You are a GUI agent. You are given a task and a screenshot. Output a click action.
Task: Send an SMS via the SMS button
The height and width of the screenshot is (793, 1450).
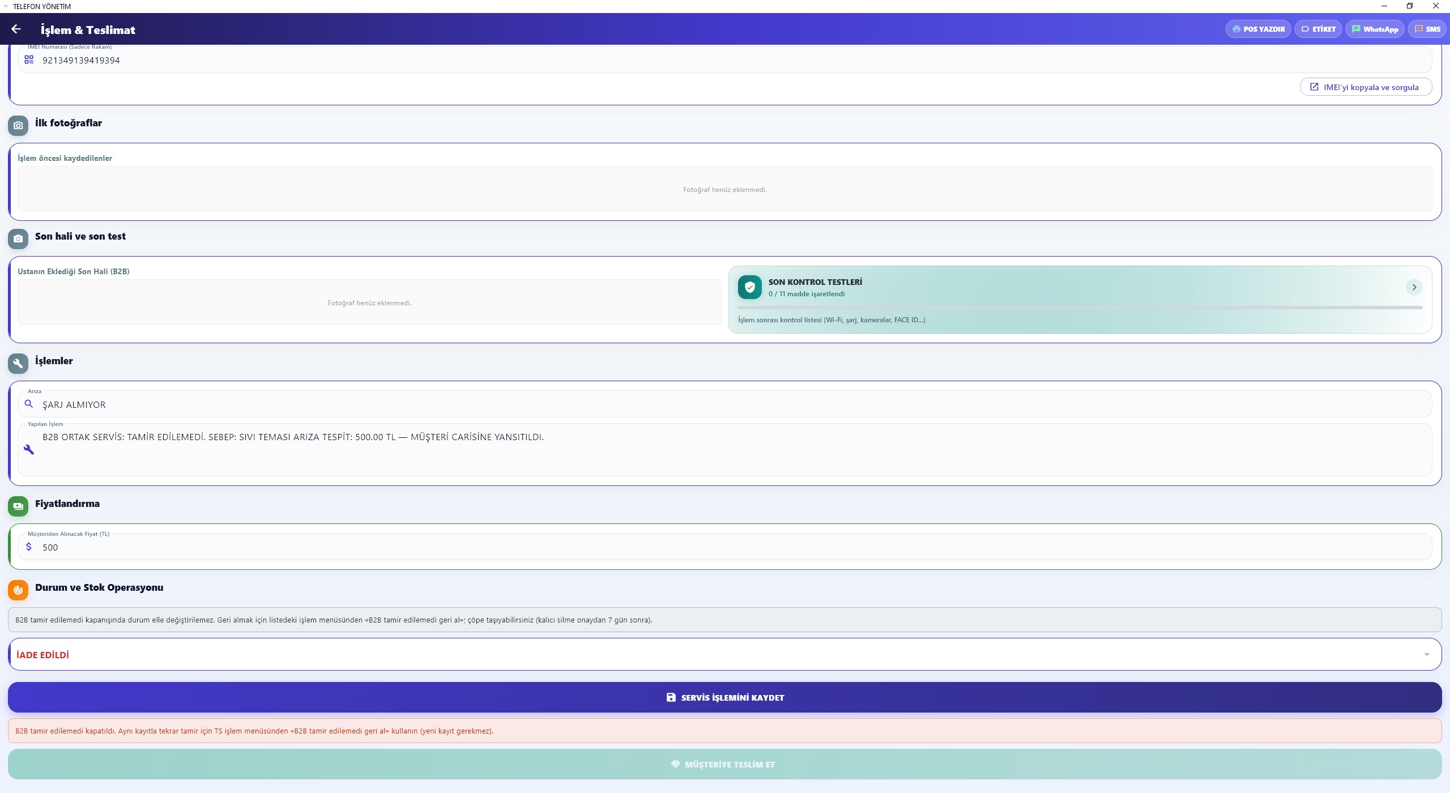1427,29
